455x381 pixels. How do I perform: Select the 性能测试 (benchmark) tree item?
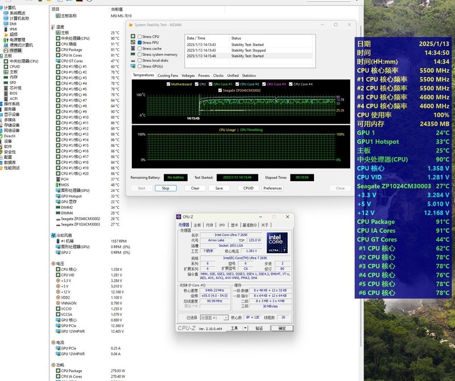point(11,168)
